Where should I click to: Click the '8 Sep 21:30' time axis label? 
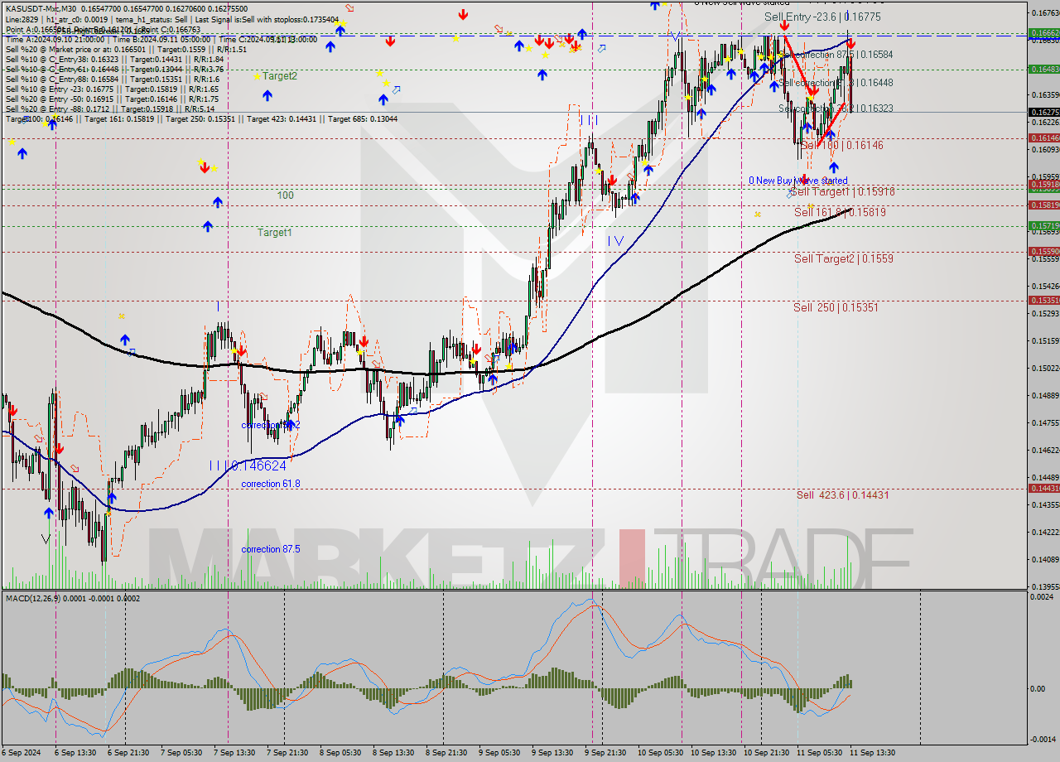click(446, 753)
